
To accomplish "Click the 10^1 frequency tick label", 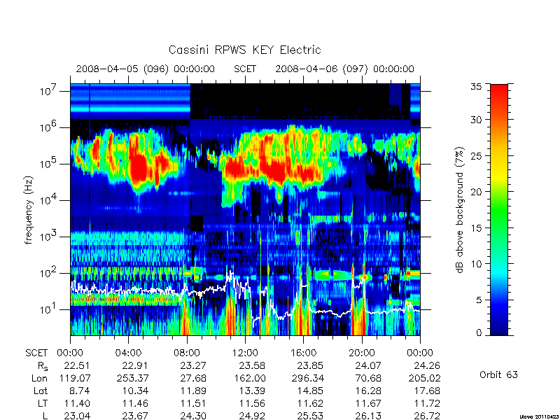I will (48, 309).
